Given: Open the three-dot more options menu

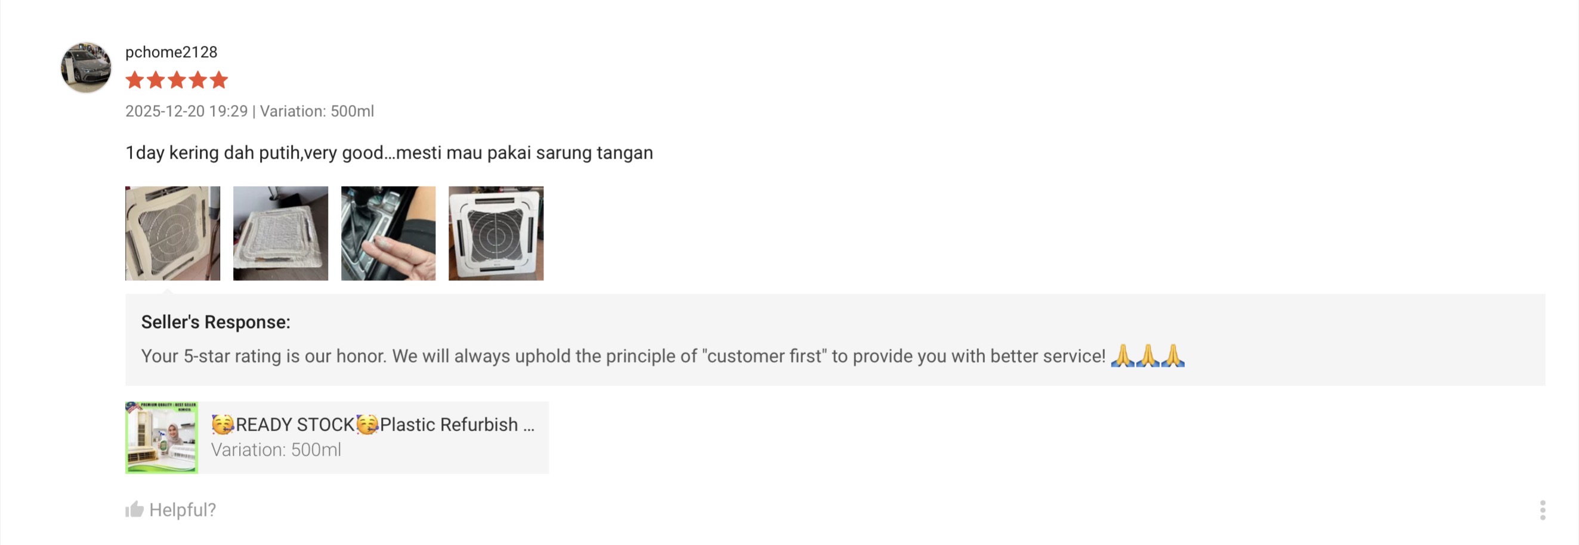Looking at the screenshot, I should (x=1542, y=510).
